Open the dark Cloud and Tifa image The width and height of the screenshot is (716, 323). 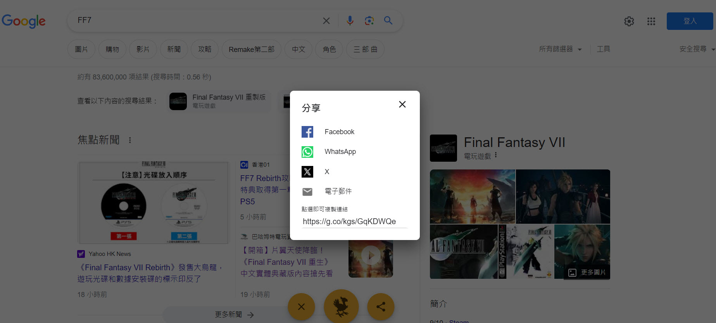pos(563,196)
